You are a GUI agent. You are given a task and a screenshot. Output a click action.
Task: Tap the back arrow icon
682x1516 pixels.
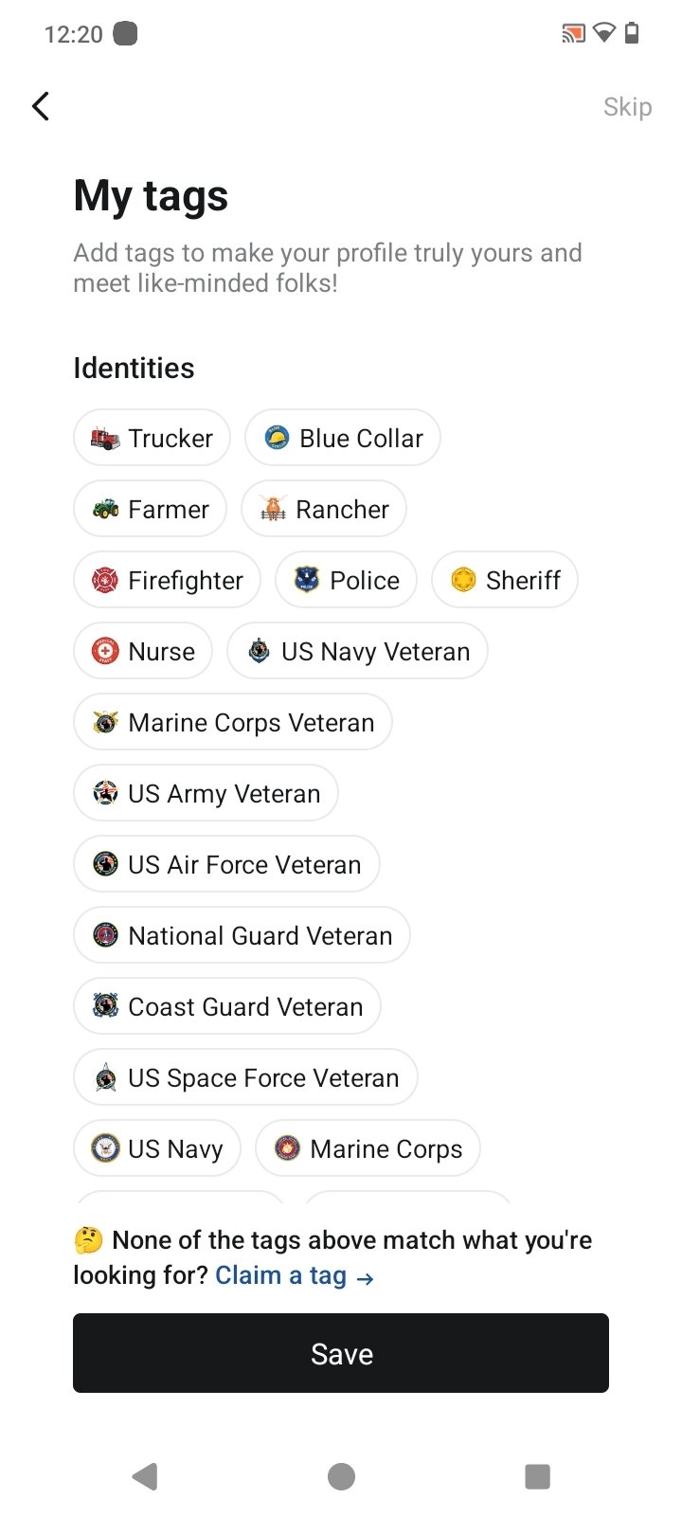41,106
